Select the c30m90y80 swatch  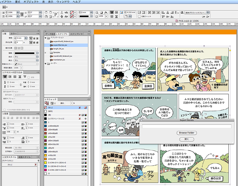pyautogui.click(x=66, y=130)
